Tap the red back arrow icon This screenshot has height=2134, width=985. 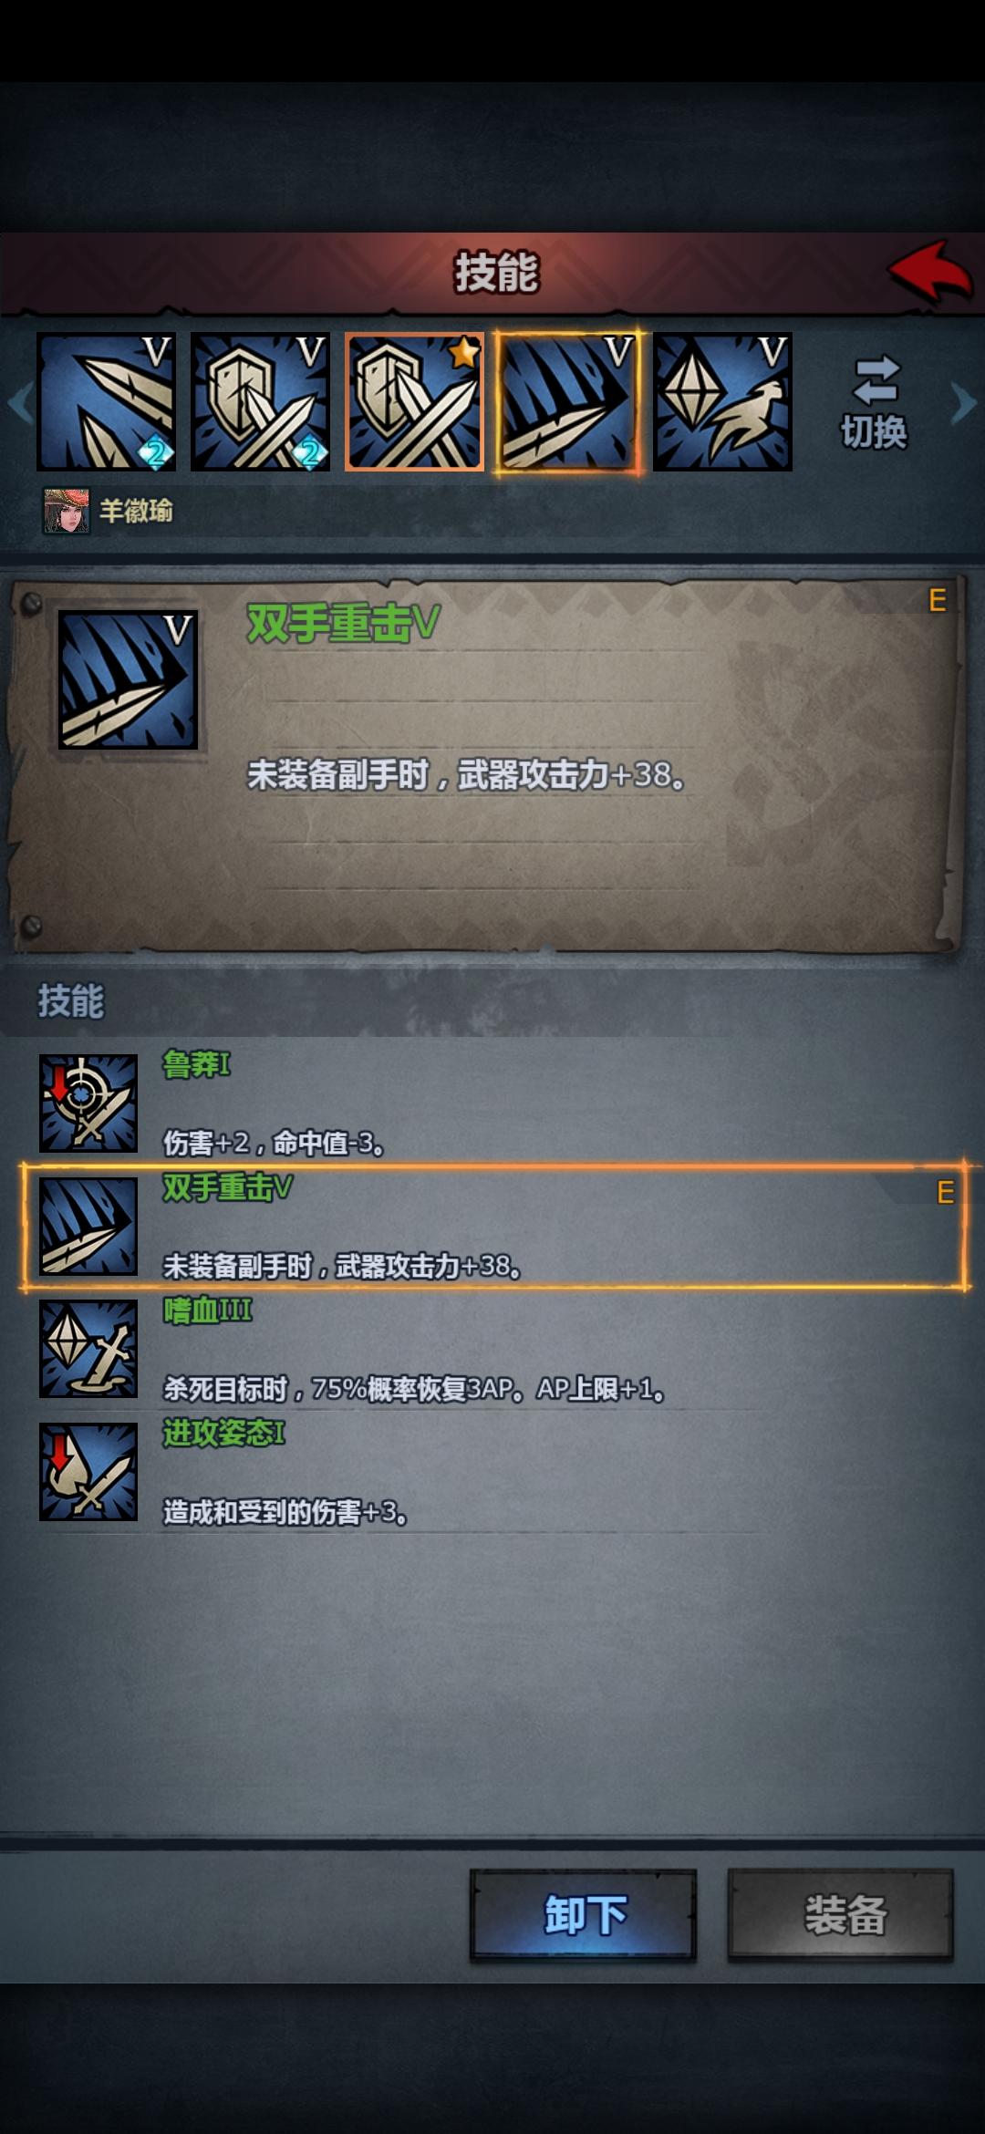click(x=930, y=272)
